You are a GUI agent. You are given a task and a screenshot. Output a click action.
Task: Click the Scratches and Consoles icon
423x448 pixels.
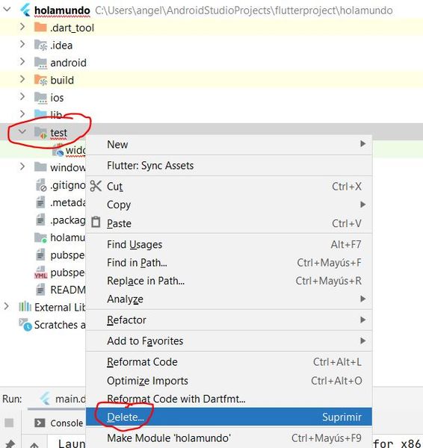tap(25, 325)
